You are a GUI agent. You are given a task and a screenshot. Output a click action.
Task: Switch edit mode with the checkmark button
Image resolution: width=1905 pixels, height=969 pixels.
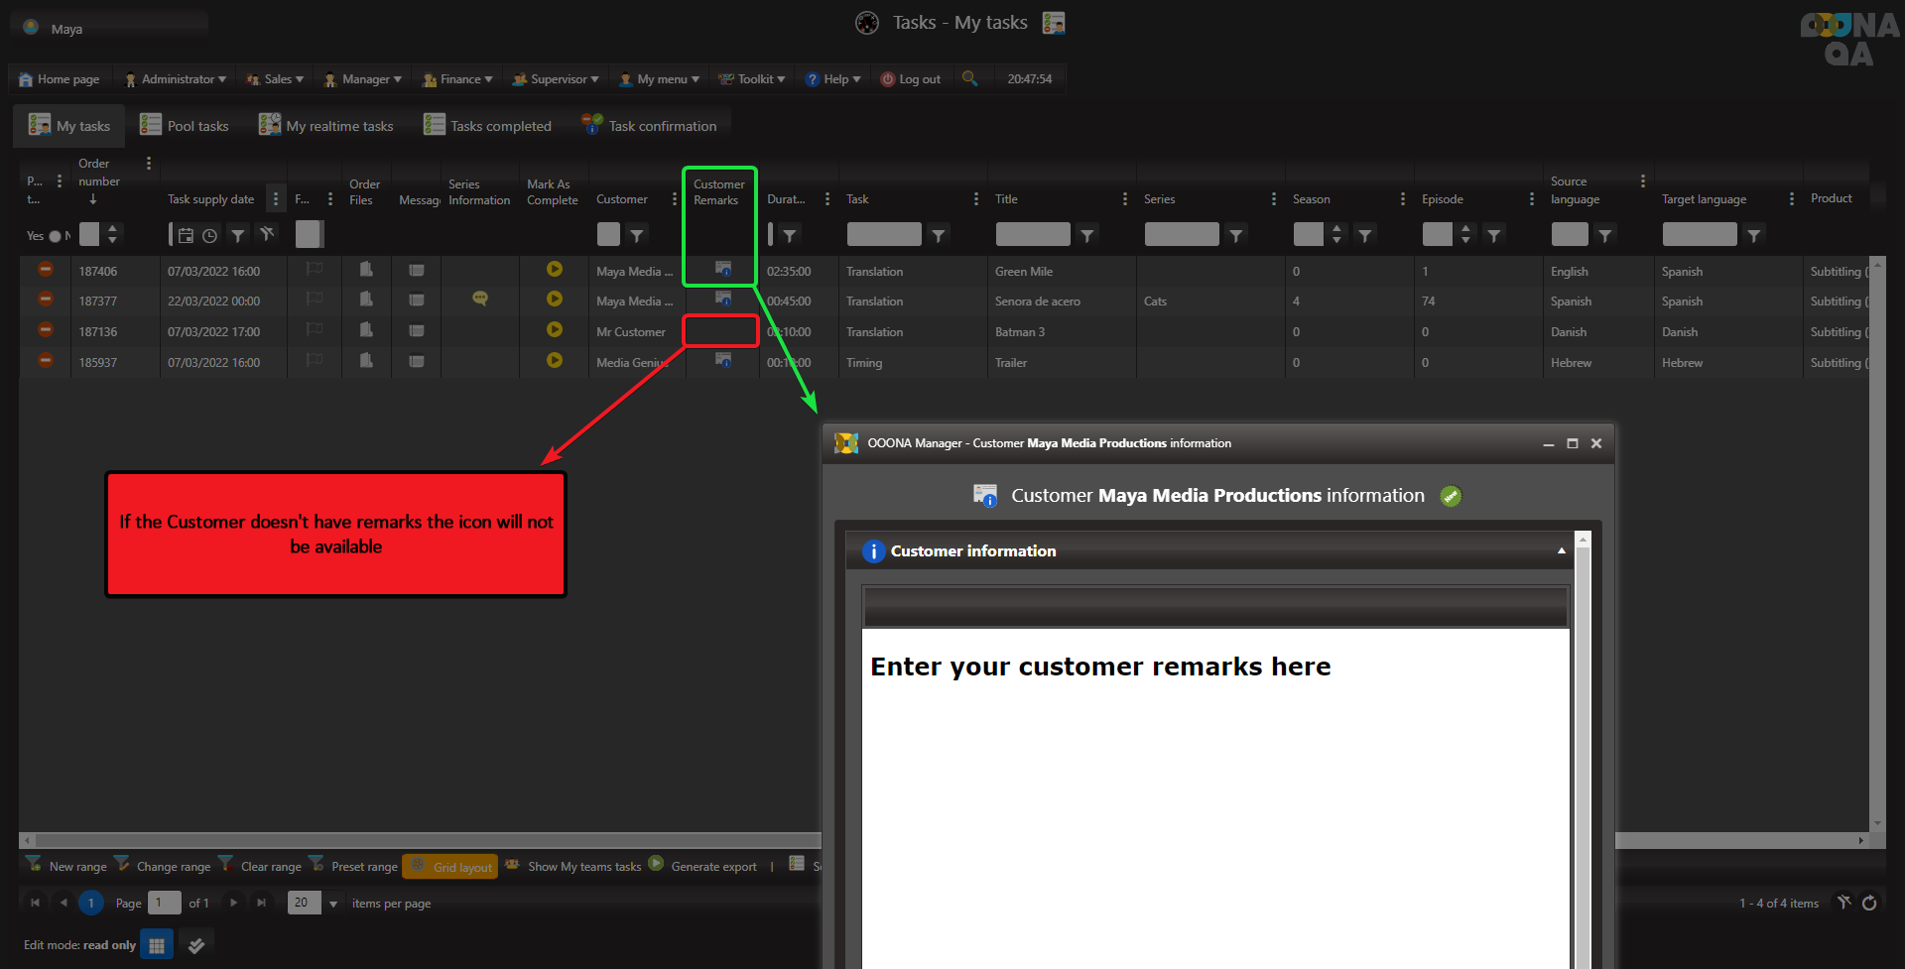(196, 945)
